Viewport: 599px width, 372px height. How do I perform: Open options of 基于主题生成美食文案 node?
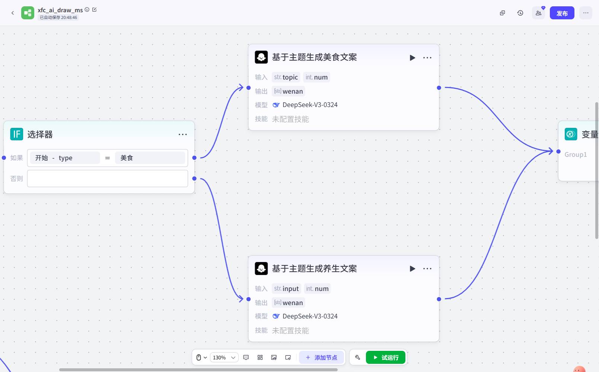427,58
